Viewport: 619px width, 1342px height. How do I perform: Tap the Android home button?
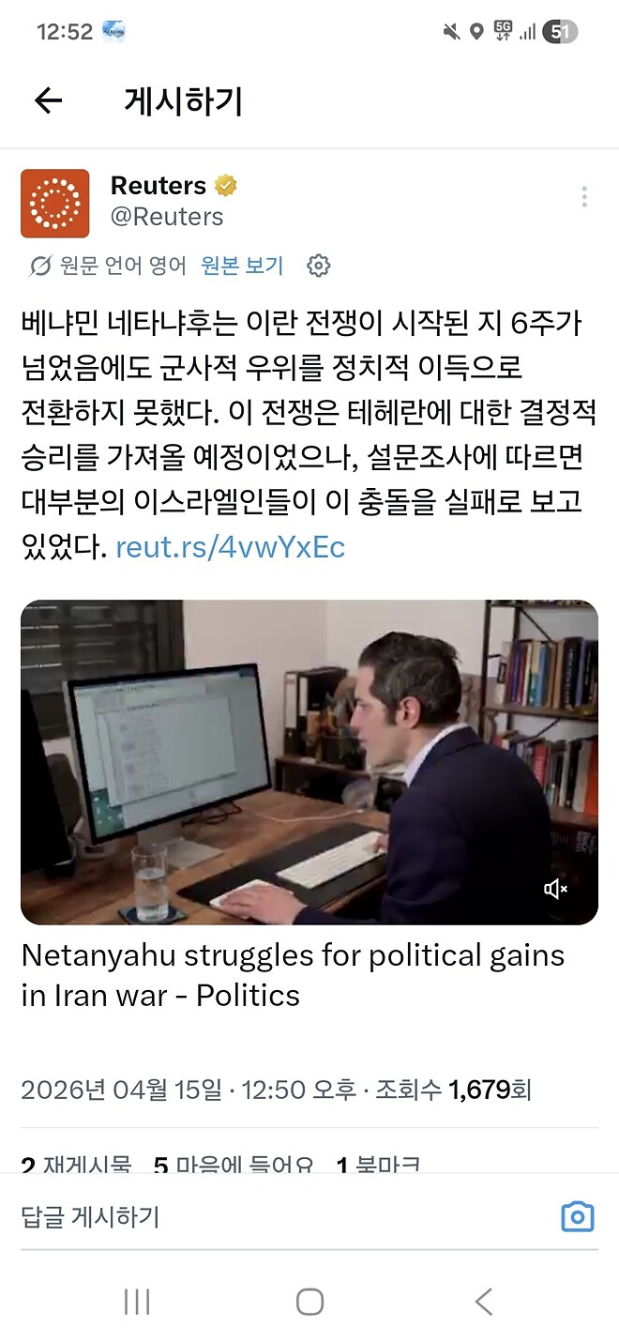click(x=309, y=1302)
